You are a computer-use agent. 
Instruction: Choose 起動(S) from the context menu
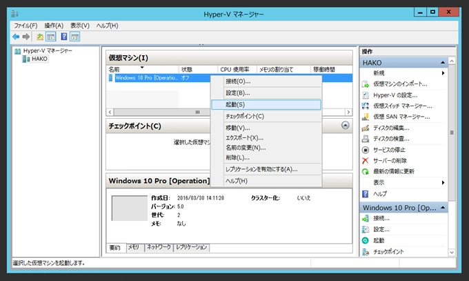coord(266,104)
